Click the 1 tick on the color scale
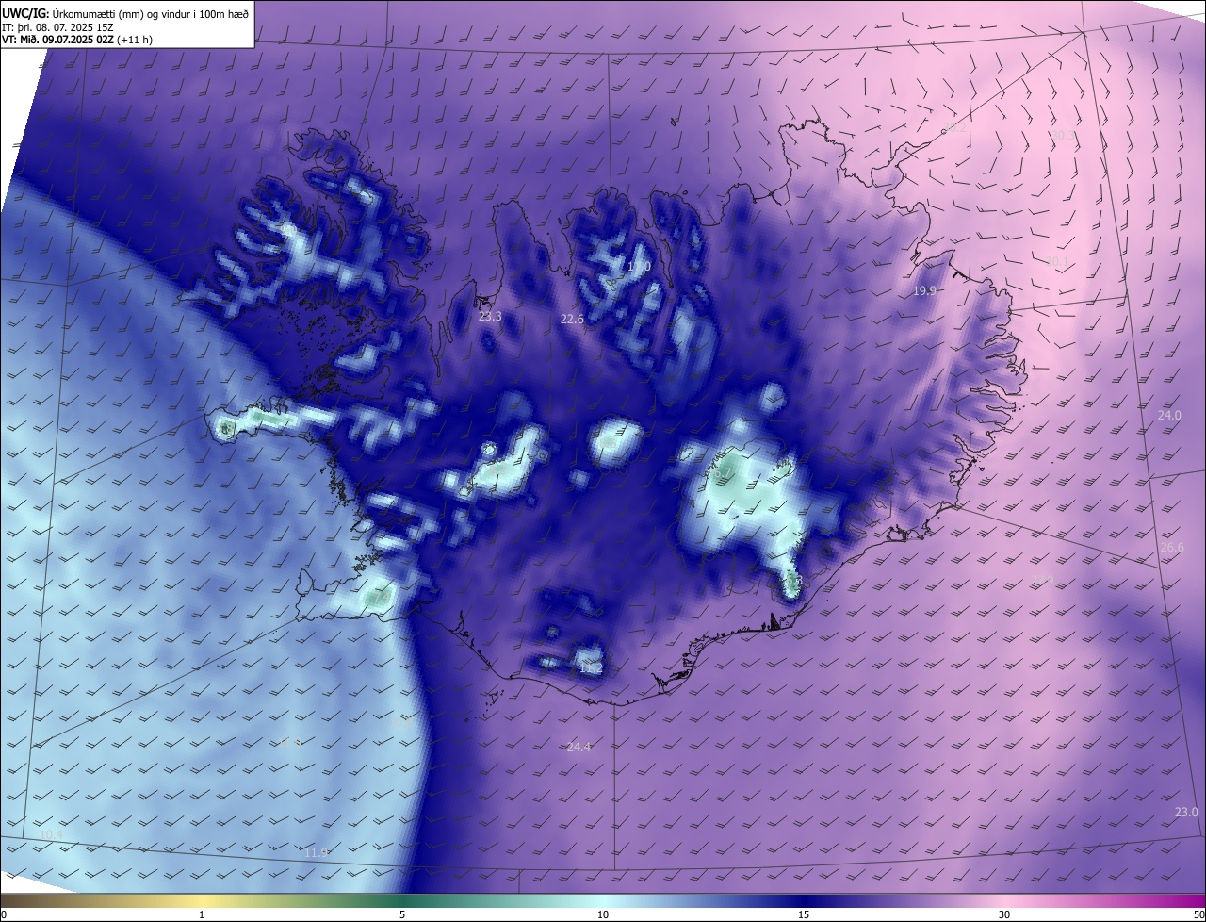The image size is (1206, 922). (202, 915)
